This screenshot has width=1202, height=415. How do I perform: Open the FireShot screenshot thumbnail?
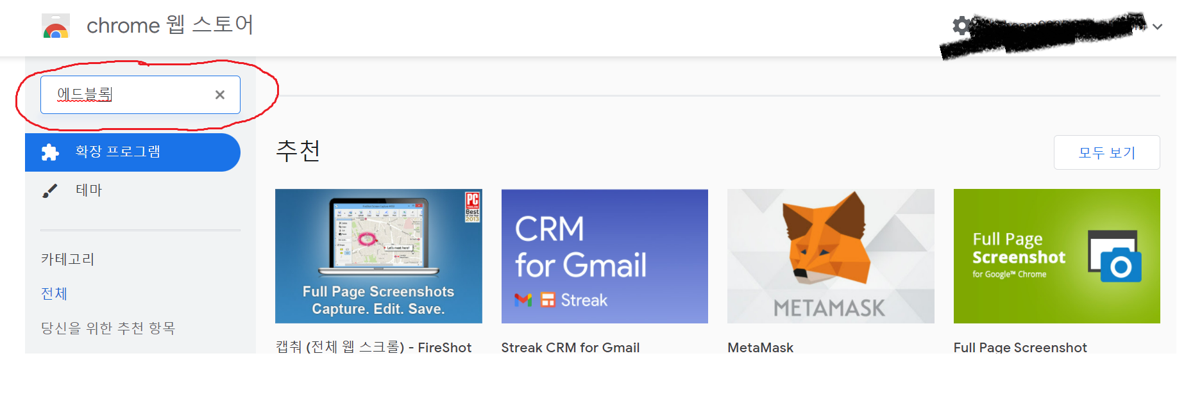tap(378, 256)
